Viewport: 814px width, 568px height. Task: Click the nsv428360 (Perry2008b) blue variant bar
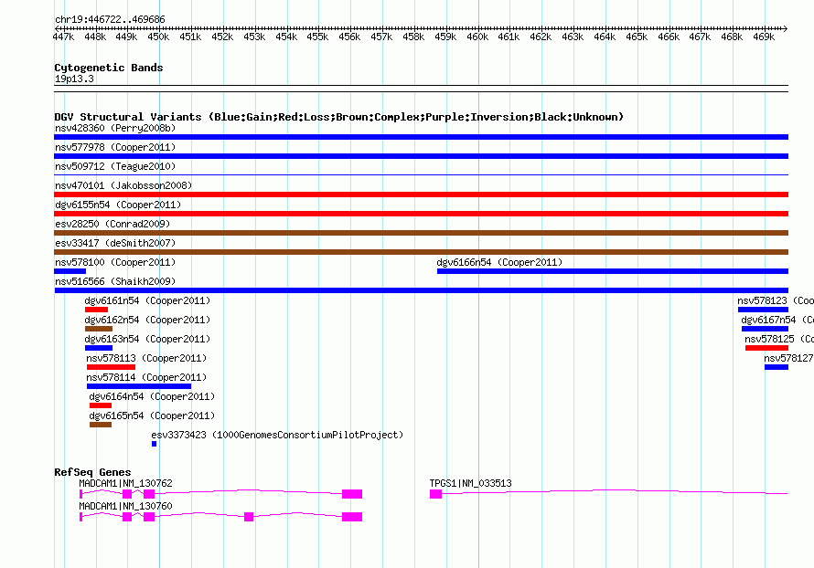point(421,137)
